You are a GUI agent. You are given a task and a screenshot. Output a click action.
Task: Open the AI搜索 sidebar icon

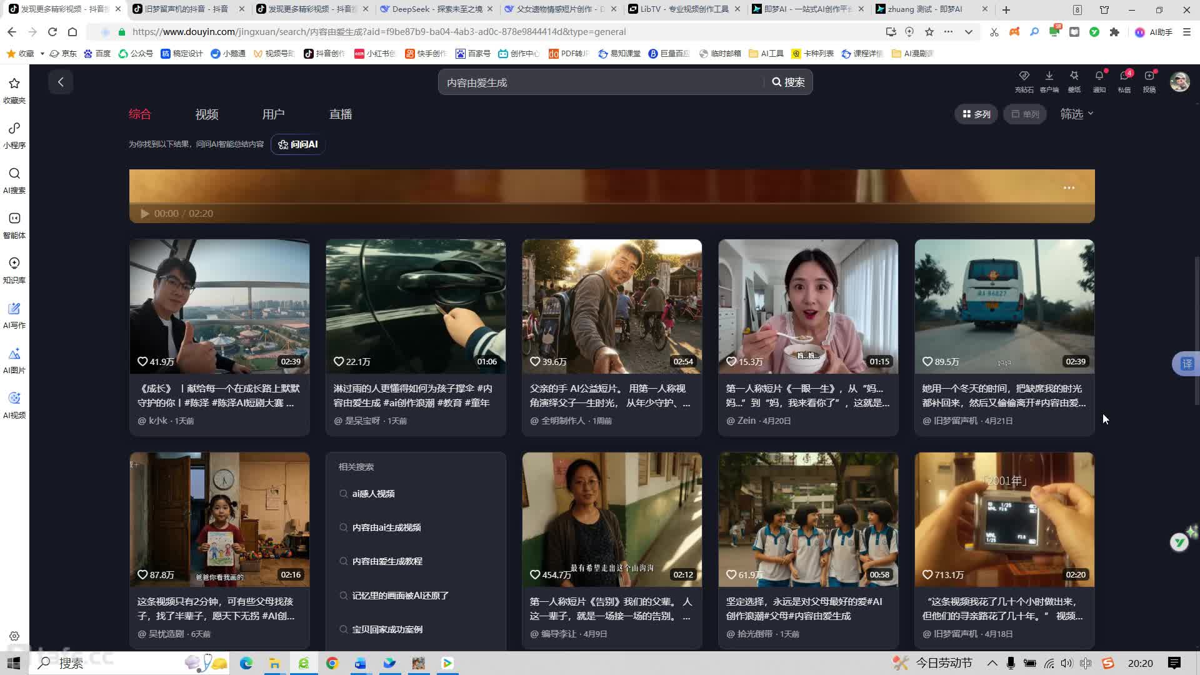14,180
